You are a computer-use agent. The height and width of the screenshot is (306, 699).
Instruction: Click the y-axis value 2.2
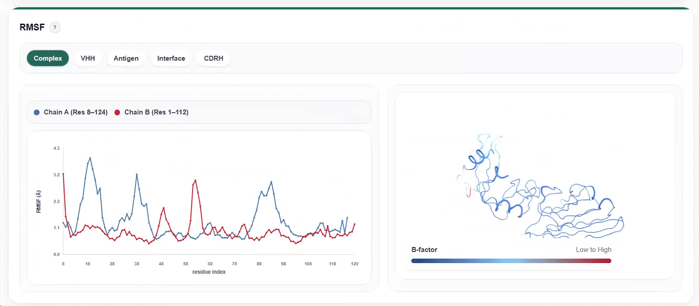pos(56,201)
